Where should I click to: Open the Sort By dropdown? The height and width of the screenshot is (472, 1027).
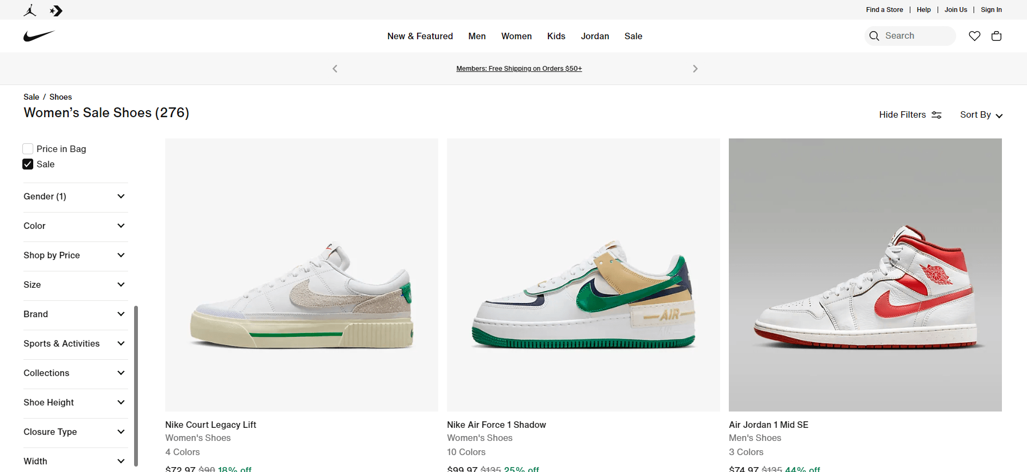(x=981, y=115)
